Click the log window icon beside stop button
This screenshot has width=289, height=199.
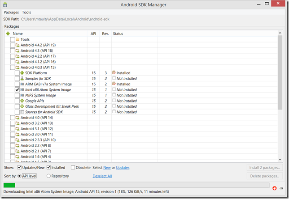281,188
